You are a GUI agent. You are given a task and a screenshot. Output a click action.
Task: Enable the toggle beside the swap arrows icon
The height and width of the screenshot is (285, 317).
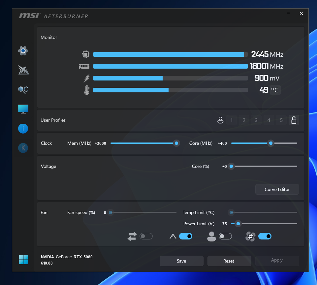click(146, 236)
